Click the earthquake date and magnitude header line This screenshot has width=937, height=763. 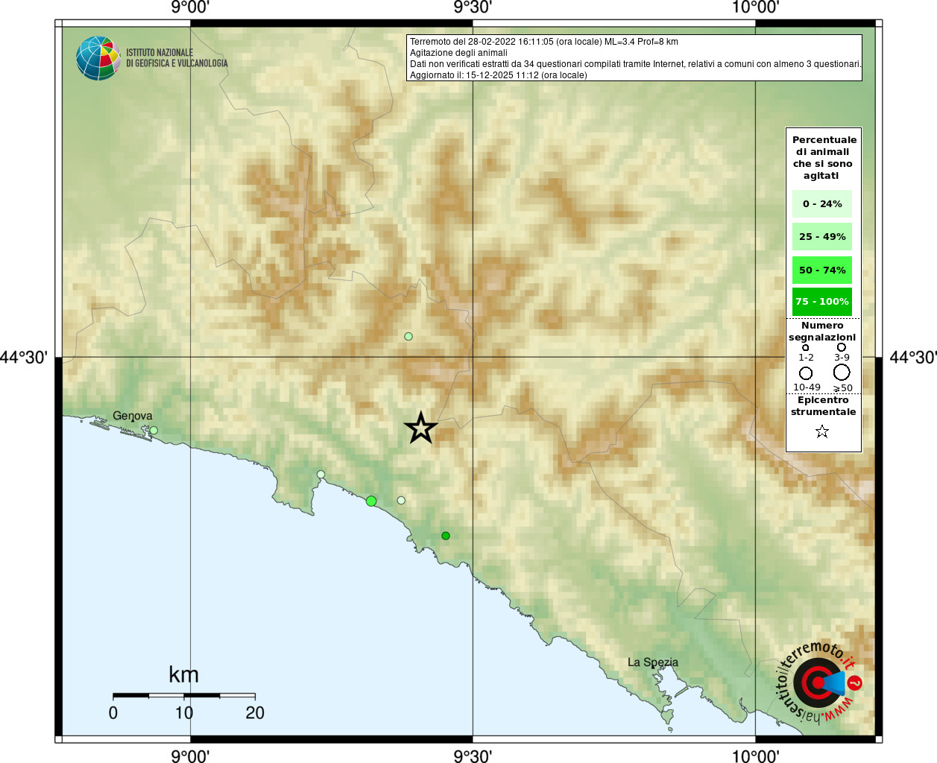[544, 42]
